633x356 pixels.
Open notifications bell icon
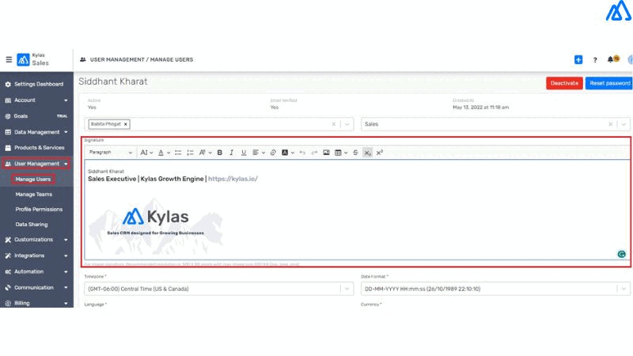[611, 59]
